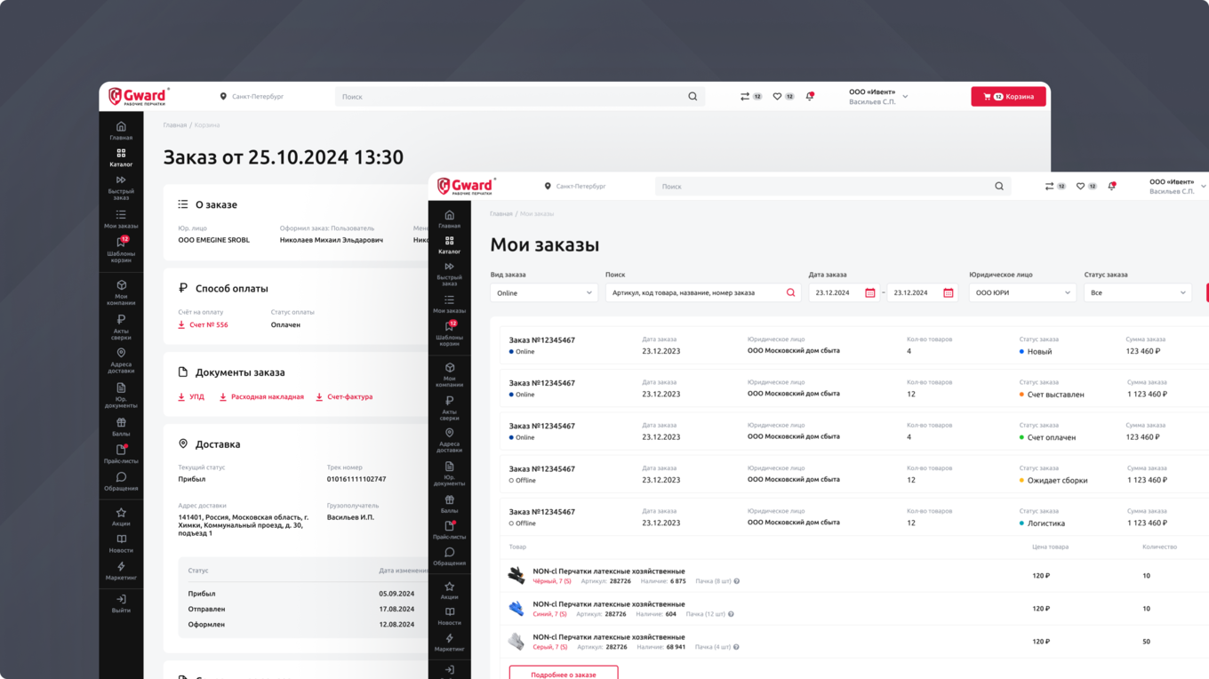Expand the account chevron next to ООО «Ивент»
The image size is (1209, 679).
1203,186
